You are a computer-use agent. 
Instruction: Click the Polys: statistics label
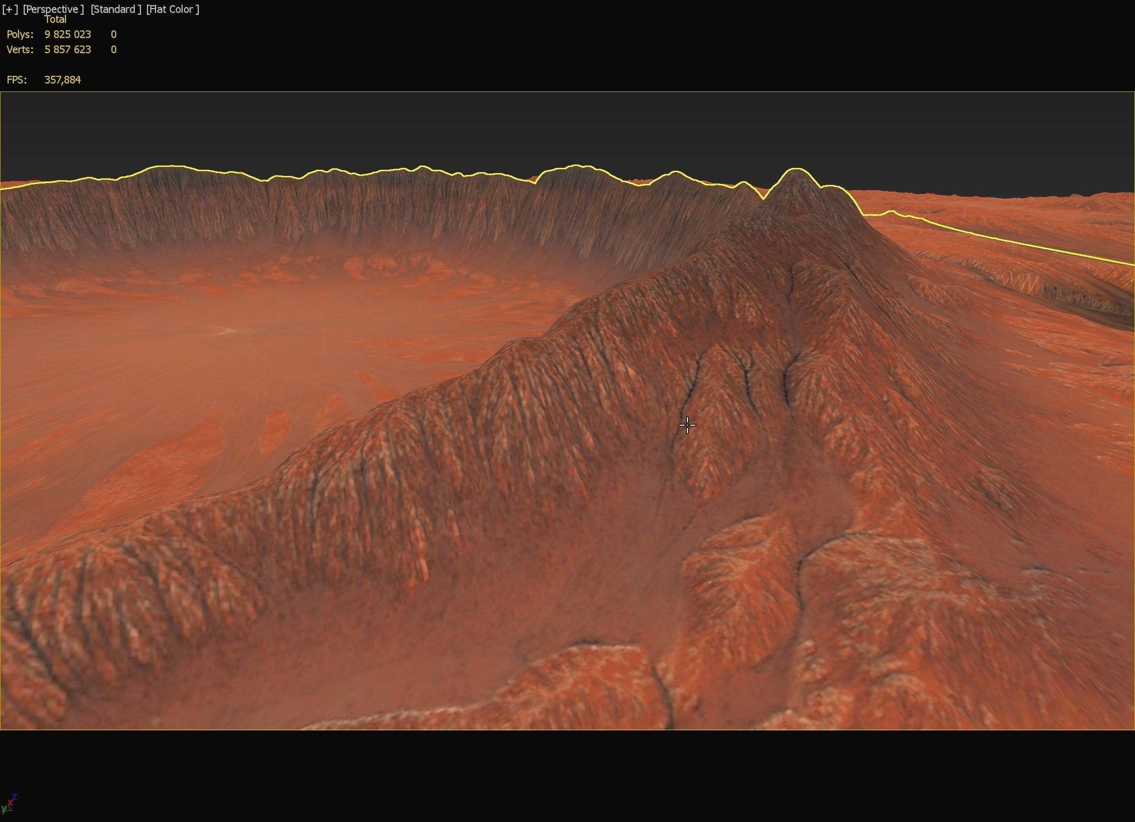(20, 35)
